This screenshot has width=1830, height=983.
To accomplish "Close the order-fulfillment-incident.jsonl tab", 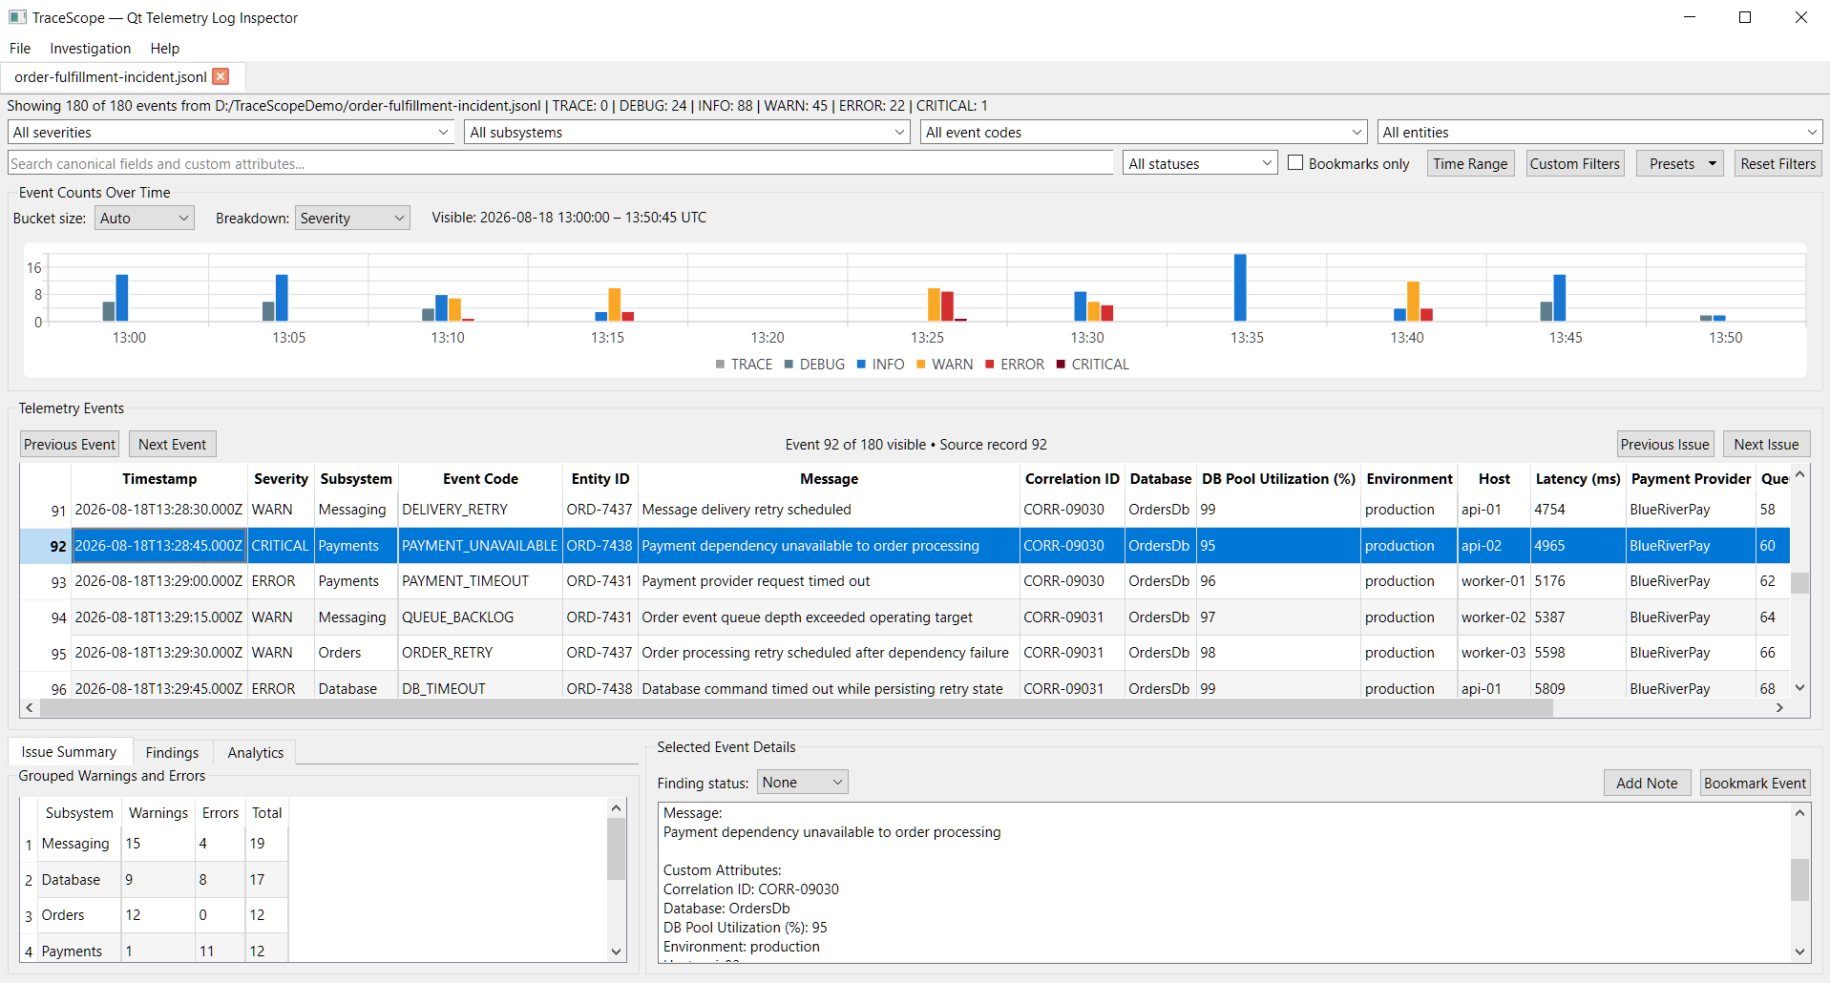I will pyautogui.click(x=221, y=76).
